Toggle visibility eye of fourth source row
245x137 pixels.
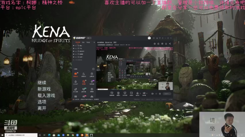[x=73, y=54]
